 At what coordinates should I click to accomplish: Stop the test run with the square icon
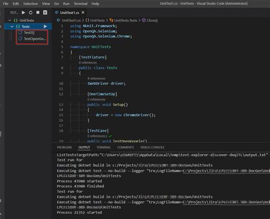(38, 12)
